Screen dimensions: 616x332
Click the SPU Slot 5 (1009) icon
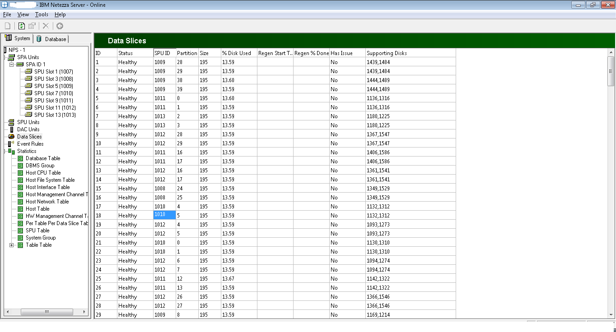(x=28, y=86)
